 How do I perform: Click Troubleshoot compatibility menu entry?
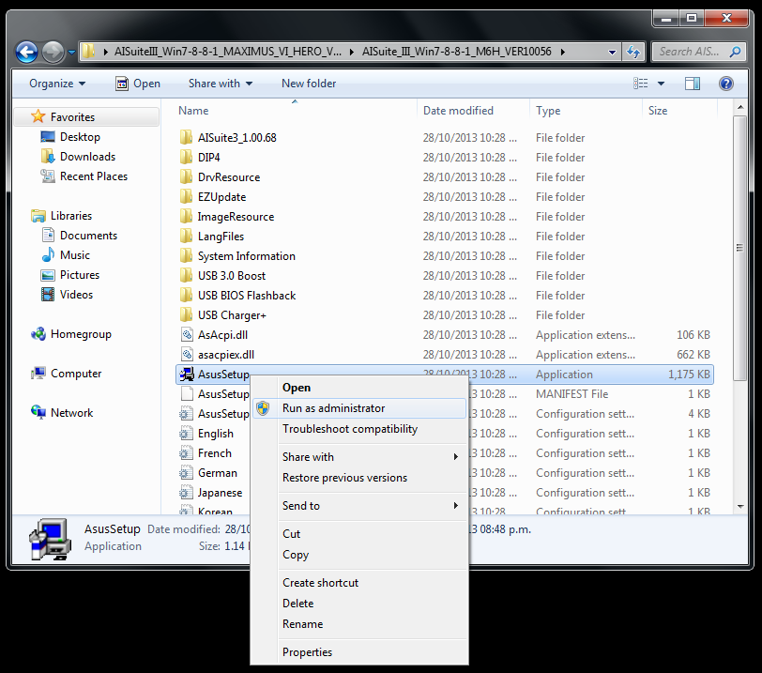click(x=349, y=429)
